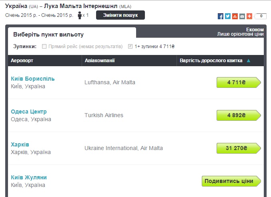The image size is (271, 197).
Task: Open the Київ Бориспіль airport link
Action: tap(33, 79)
